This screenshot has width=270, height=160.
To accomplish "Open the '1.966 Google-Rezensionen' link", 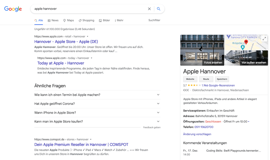I will pos(218,85).
